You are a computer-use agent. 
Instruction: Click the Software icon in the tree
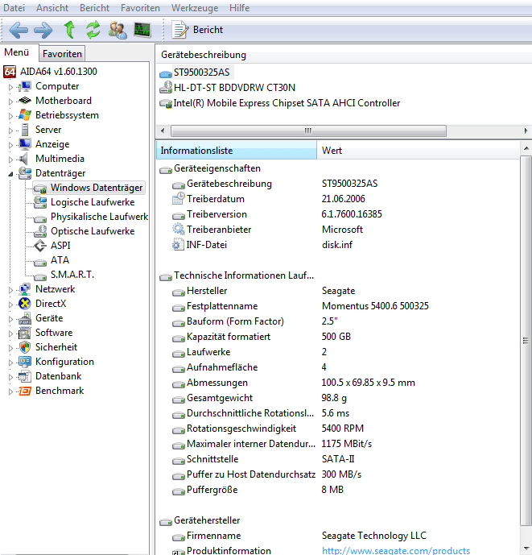click(x=24, y=333)
